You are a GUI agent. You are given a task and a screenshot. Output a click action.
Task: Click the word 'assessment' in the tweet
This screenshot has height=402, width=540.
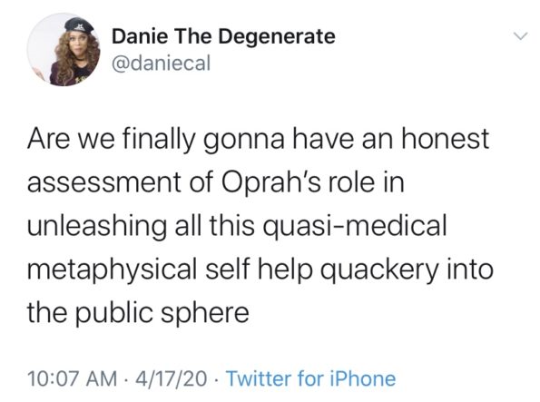104,183
